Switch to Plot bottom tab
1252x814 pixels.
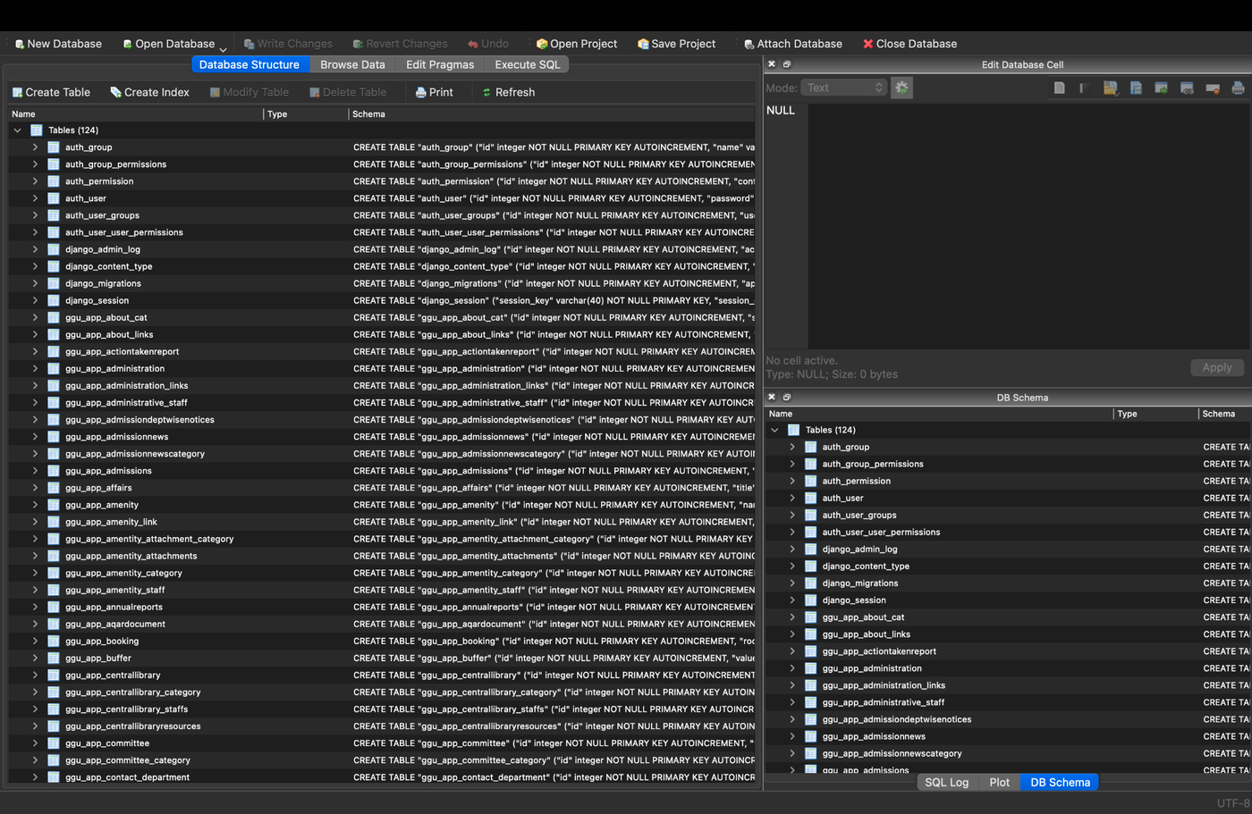[x=999, y=782]
